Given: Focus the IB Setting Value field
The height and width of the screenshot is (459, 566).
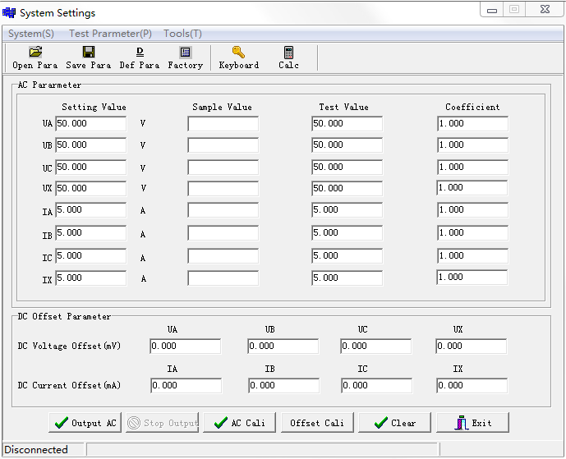Looking at the screenshot, I should click(91, 233).
